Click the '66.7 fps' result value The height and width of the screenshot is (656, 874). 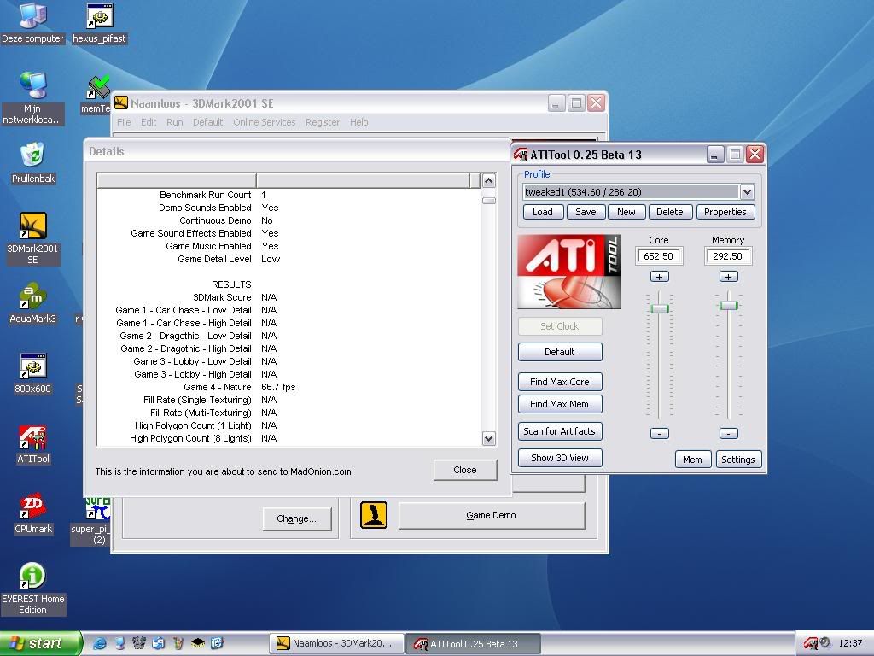pyautogui.click(x=279, y=387)
